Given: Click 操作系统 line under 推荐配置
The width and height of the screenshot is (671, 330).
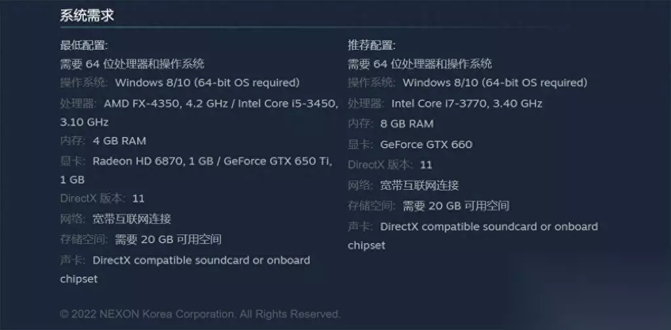Looking at the screenshot, I should (467, 82).
